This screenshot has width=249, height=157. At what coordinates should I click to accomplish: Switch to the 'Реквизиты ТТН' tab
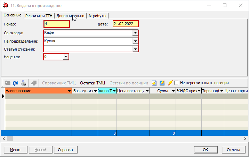(39, 16)
